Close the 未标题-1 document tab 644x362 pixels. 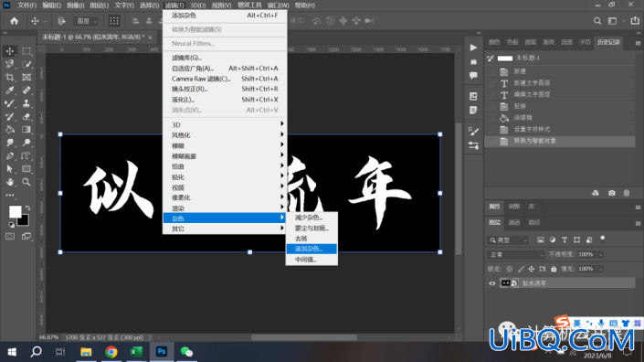tap(150, 37)
